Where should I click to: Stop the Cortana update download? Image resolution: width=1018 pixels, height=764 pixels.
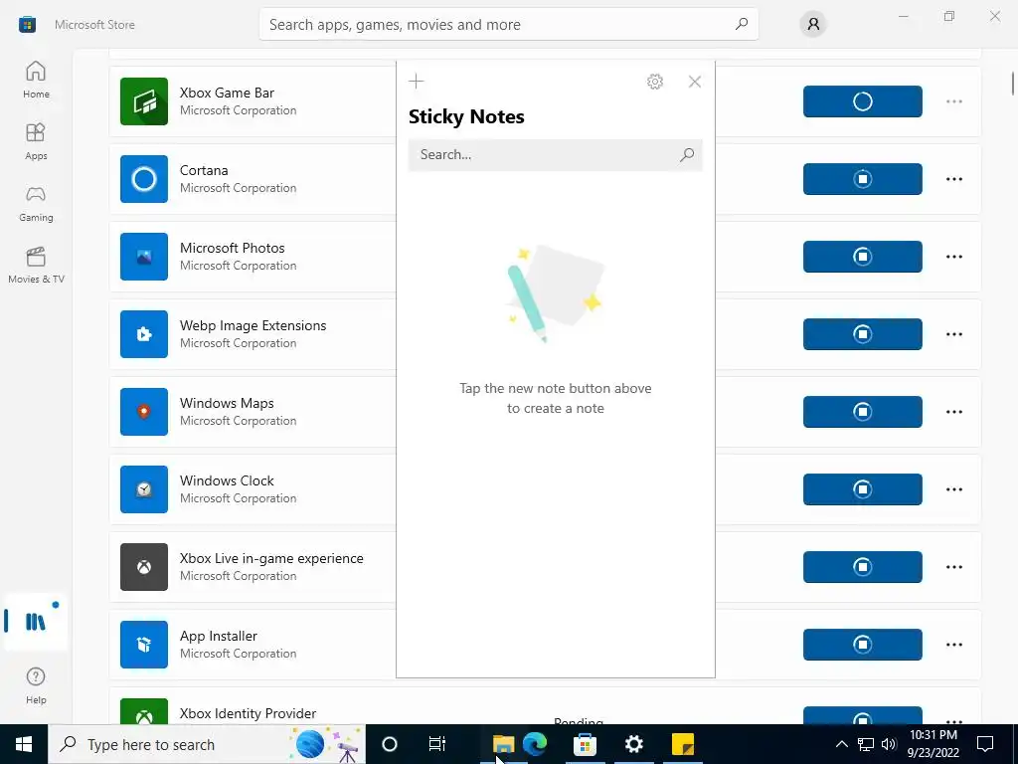coord(862,179)
